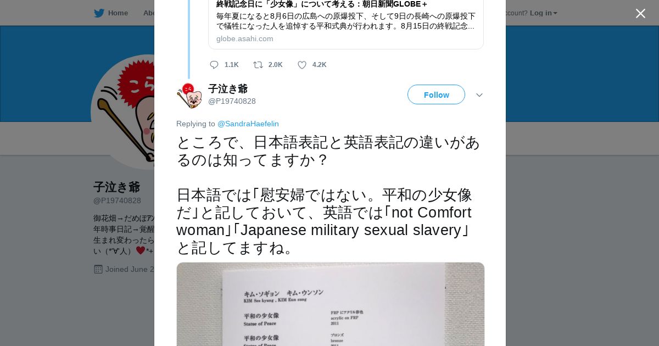
Task: Open 子泣き爺 avatar in tweet header
Action: coord(189,96)
